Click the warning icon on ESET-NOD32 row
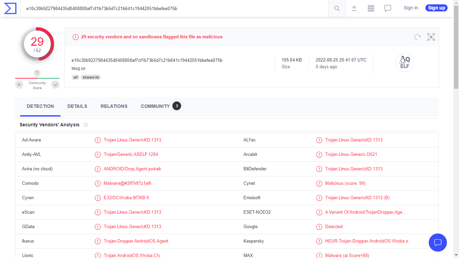The height and width of the screenshot is (258, 459). point(319,212)
